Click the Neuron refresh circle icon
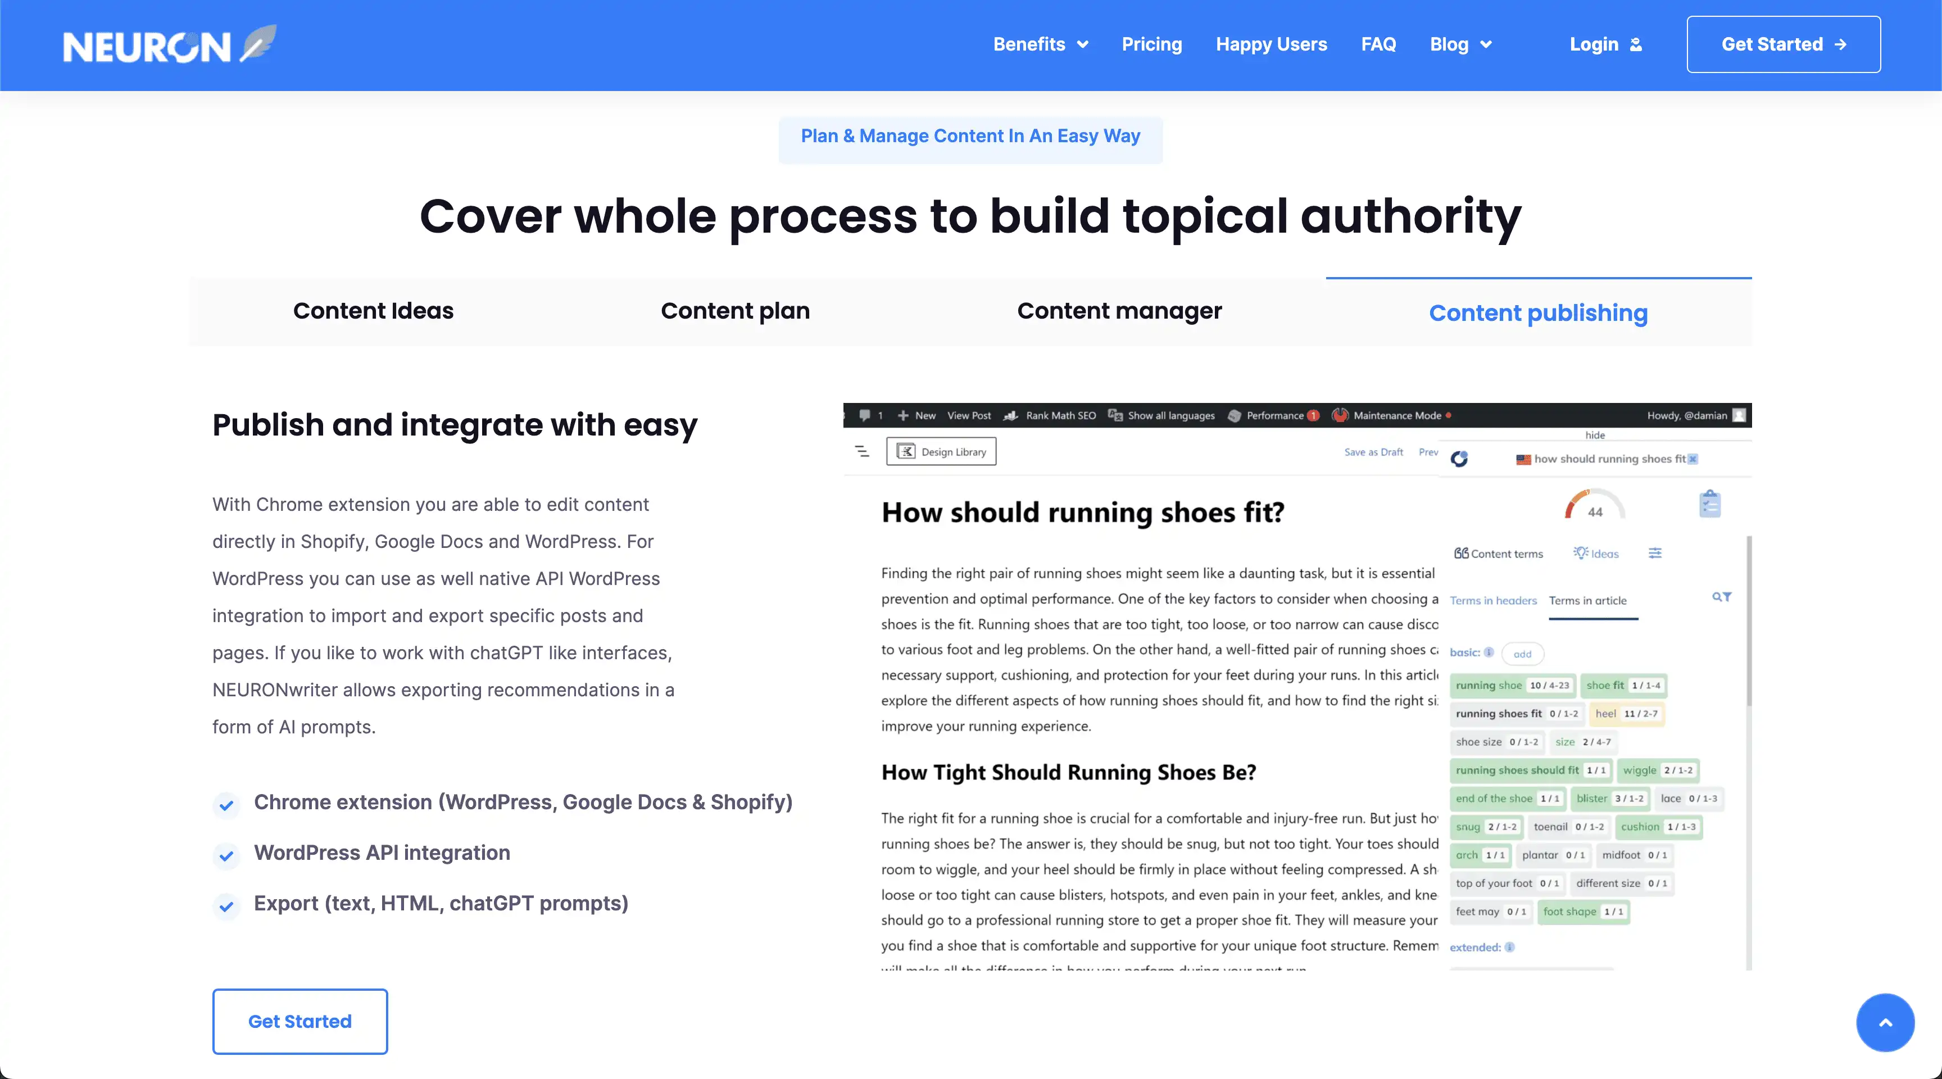Image resolution: width=1942 pixels, height=1079 pixels. click(1459, 459)
